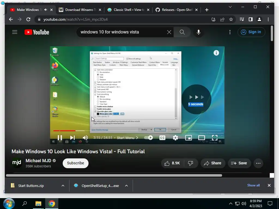Image resolution: width=279 pixels, height=209 pixels.
Task: Expand the Start Menu chapter list
Action: click(x=128, y=138)
